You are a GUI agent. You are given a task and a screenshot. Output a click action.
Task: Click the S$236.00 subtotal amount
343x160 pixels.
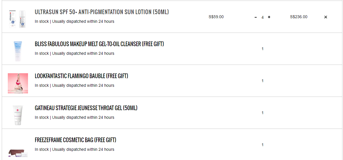click(299, 17)
